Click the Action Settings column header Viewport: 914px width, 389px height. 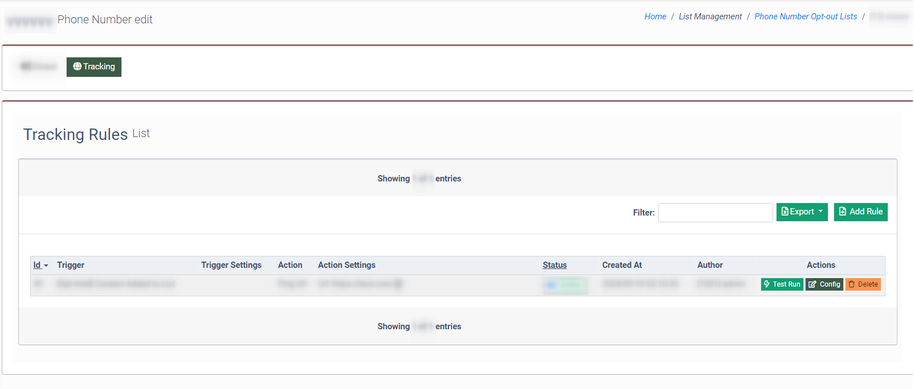click(346, 265)
